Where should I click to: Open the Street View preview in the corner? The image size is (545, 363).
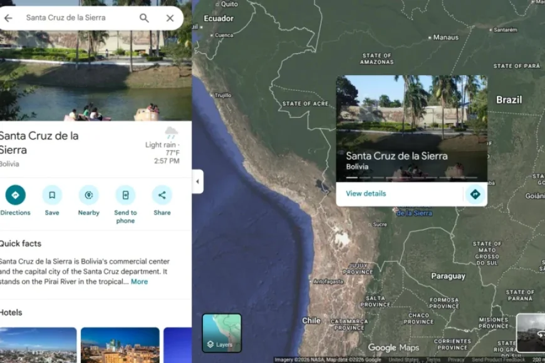[531, 334]
